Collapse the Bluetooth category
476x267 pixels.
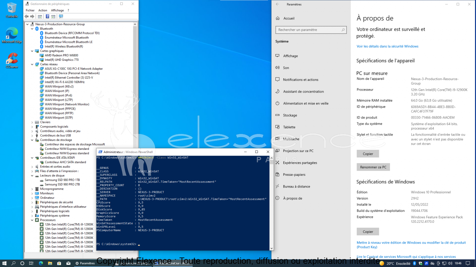click(x=32, y=29)
